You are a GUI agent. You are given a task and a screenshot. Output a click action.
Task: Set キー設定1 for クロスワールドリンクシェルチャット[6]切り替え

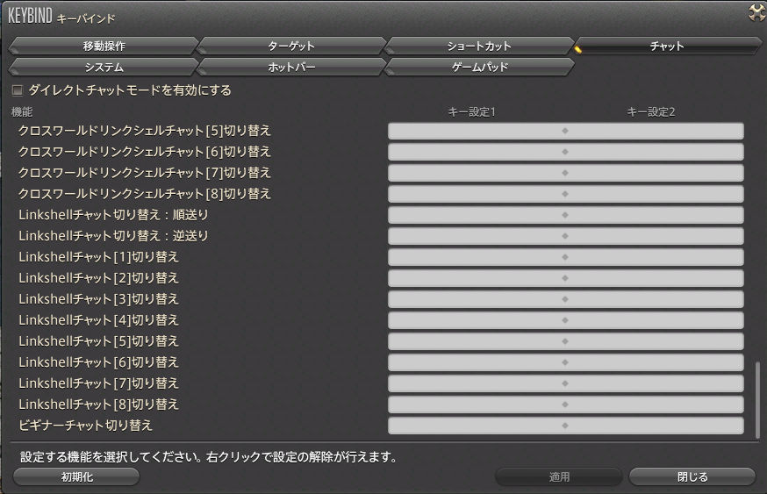[476, 152]
